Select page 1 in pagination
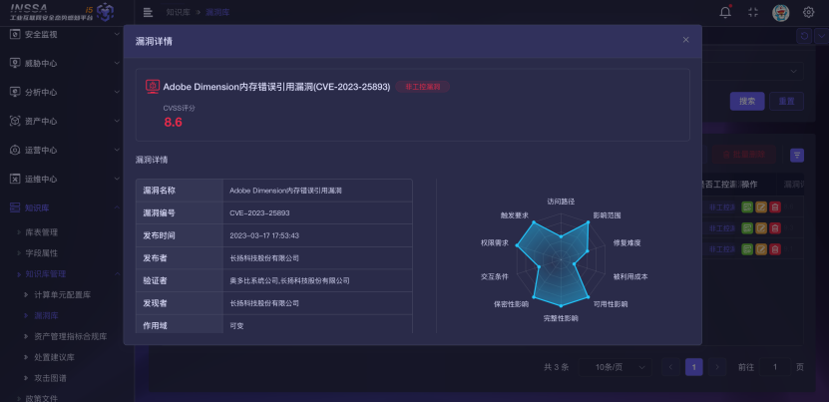 pyautogui.click(x=694, y=367)
